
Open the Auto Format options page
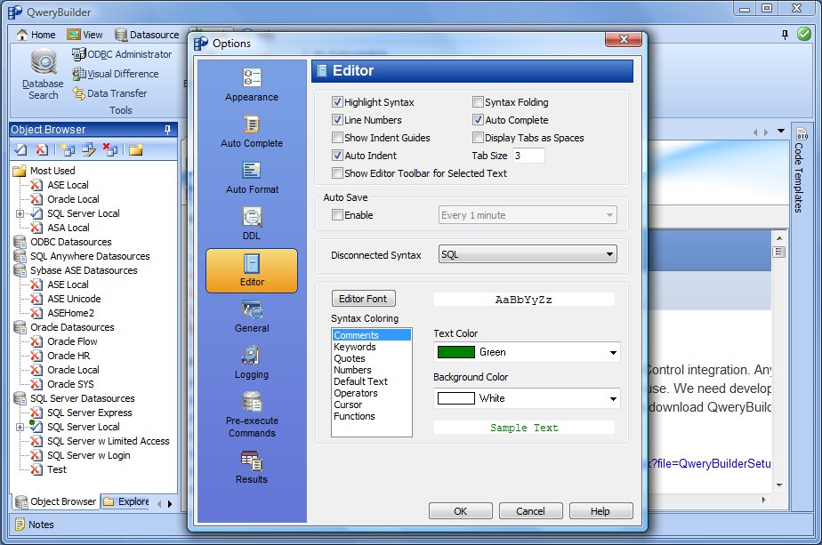click(x=252, y=178)
